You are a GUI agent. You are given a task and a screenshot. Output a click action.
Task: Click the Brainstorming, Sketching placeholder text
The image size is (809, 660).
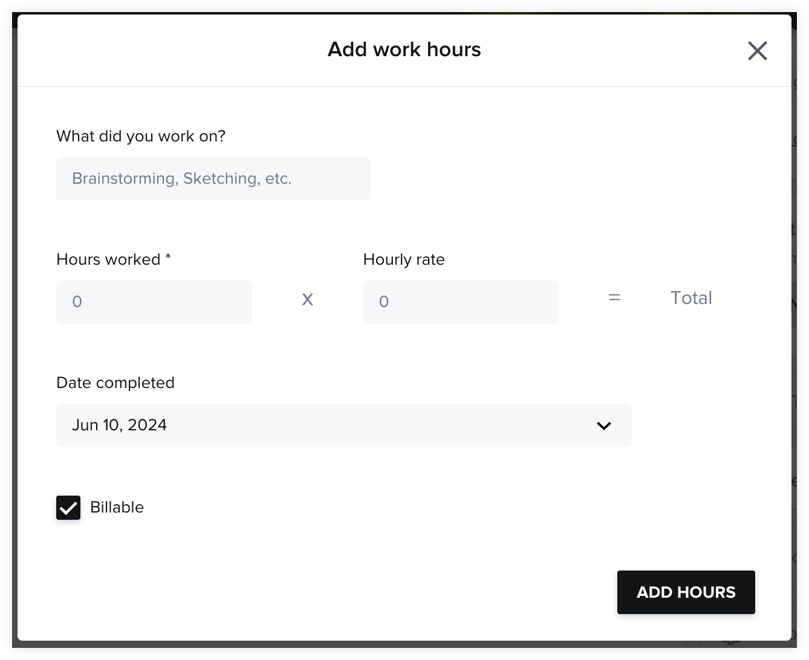(182, 179)
